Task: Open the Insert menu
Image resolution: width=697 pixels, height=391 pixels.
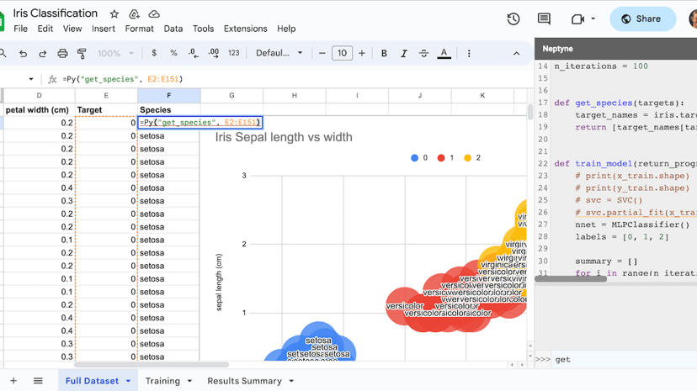Action: [104, 29]
